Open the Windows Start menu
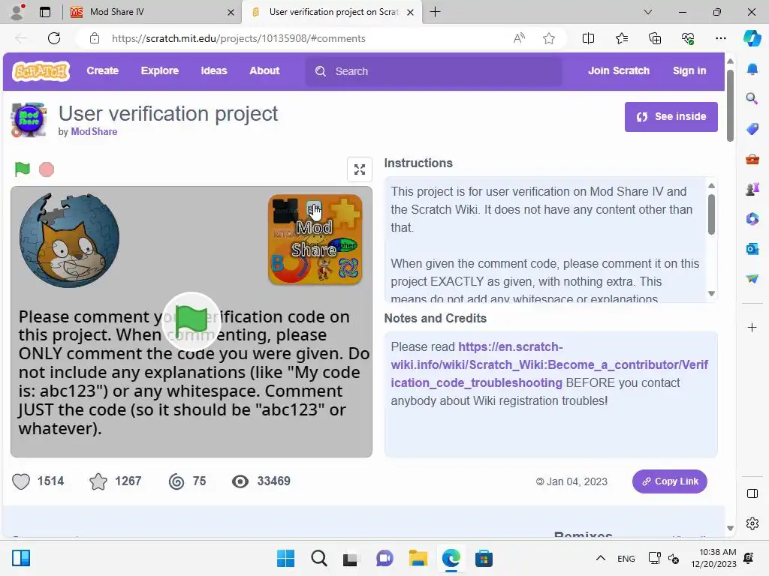 (x=285, y=558)
